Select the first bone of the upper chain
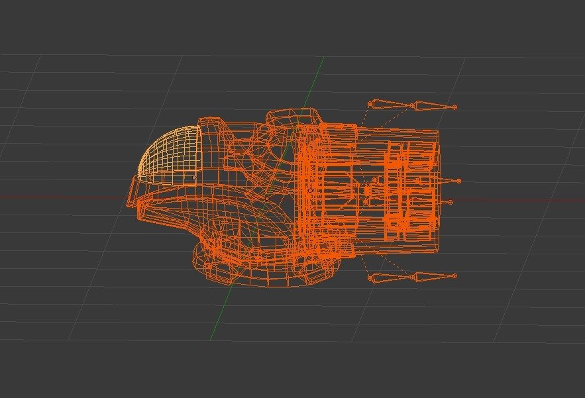The height and width of the screenshot is (398, 585). coord(392,105)
